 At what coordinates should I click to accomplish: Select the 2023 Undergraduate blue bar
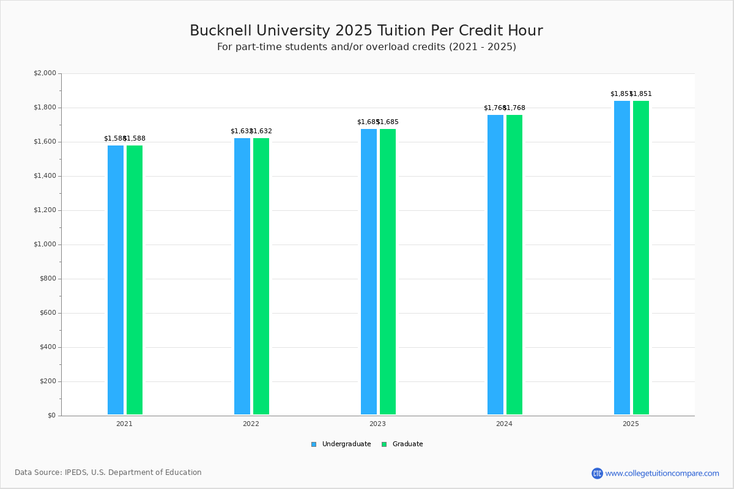[x=369, y=272]
